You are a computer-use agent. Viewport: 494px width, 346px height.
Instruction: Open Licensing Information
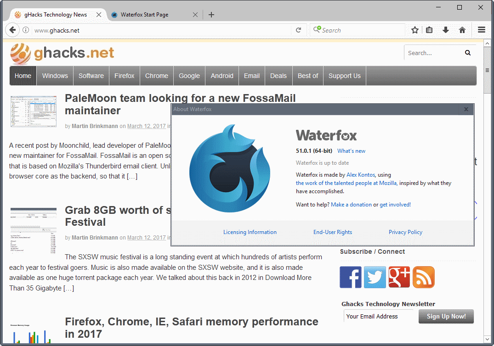click(x=250, y=232)
